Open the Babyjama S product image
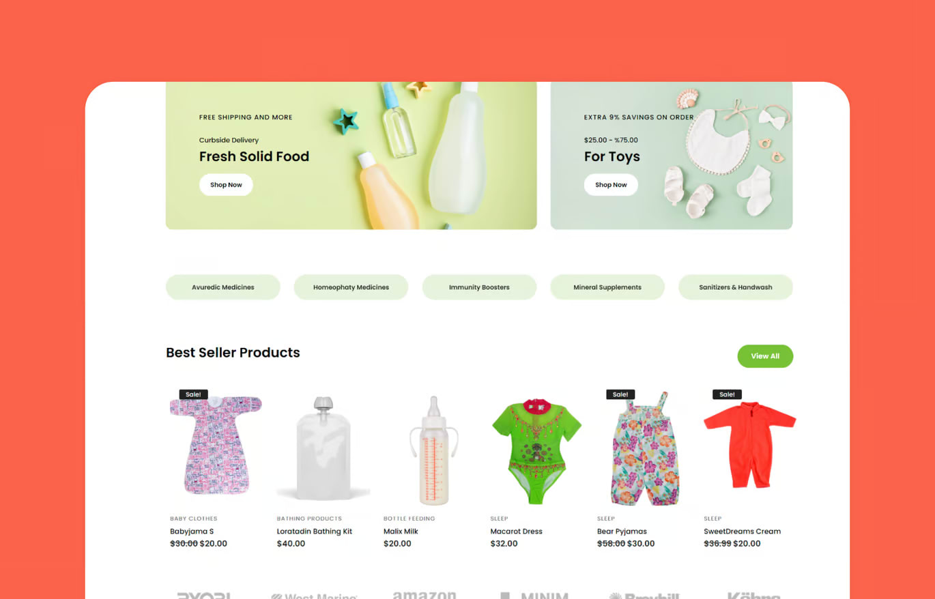The height and width of the screenshot is (599, 935). (216, 445)
